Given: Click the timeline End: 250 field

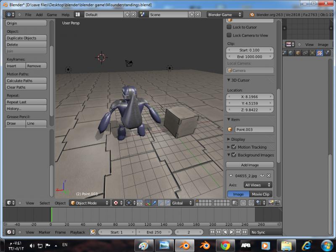Looking at the screenshot, I should point(154,232).
